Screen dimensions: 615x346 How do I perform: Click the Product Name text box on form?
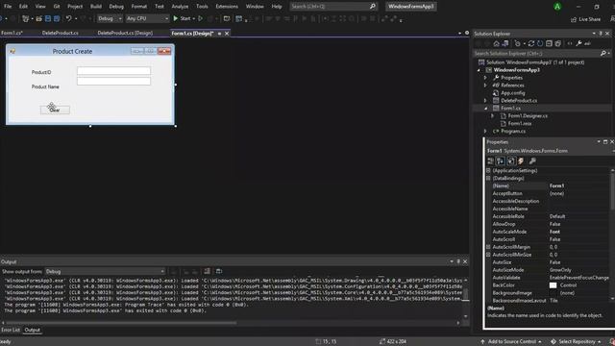(x=113, y=81)
